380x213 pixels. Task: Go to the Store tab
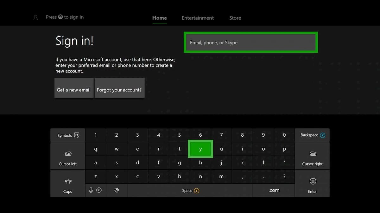pyautogui.click(x=235, y=18)
